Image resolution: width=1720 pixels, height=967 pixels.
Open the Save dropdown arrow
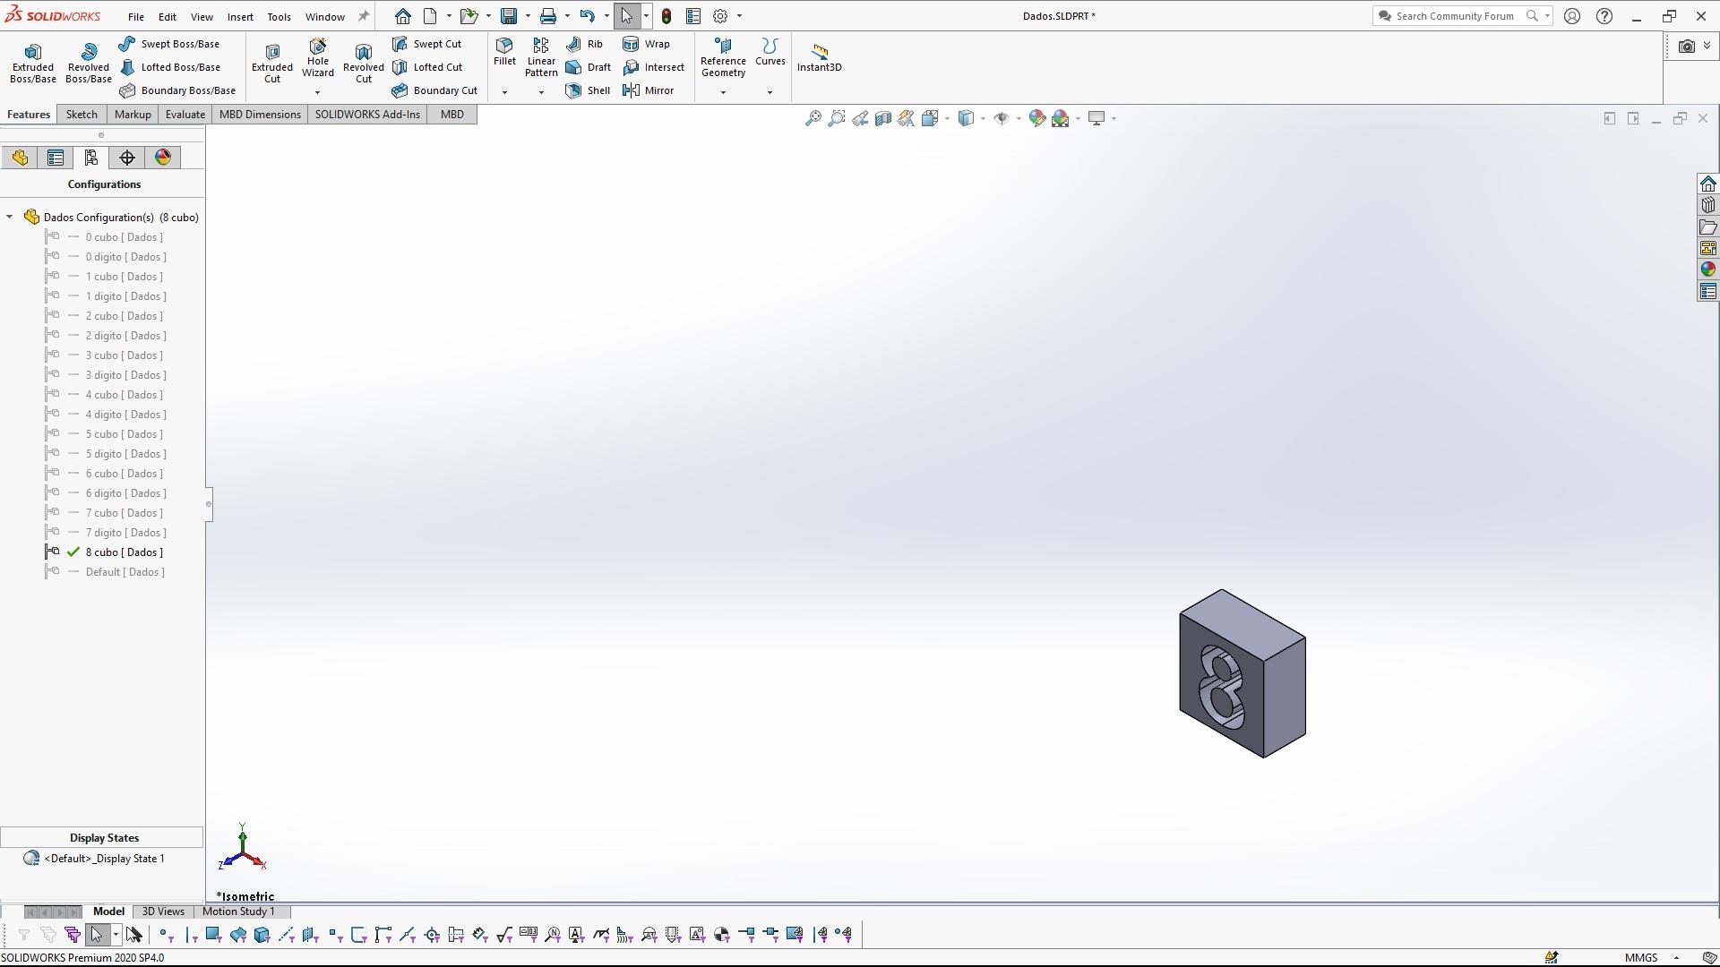click(x=528, y=16)
